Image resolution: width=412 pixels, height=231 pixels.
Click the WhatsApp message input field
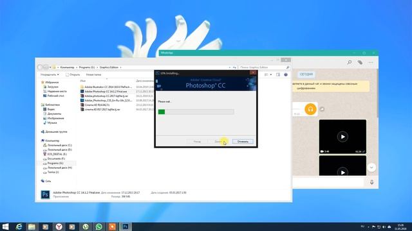coord(329,182)
